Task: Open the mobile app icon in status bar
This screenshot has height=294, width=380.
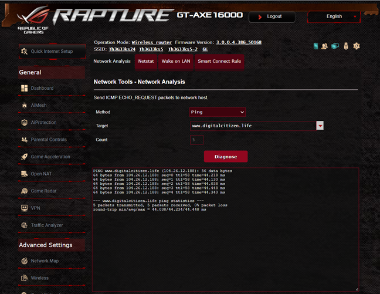Action: 315,46
